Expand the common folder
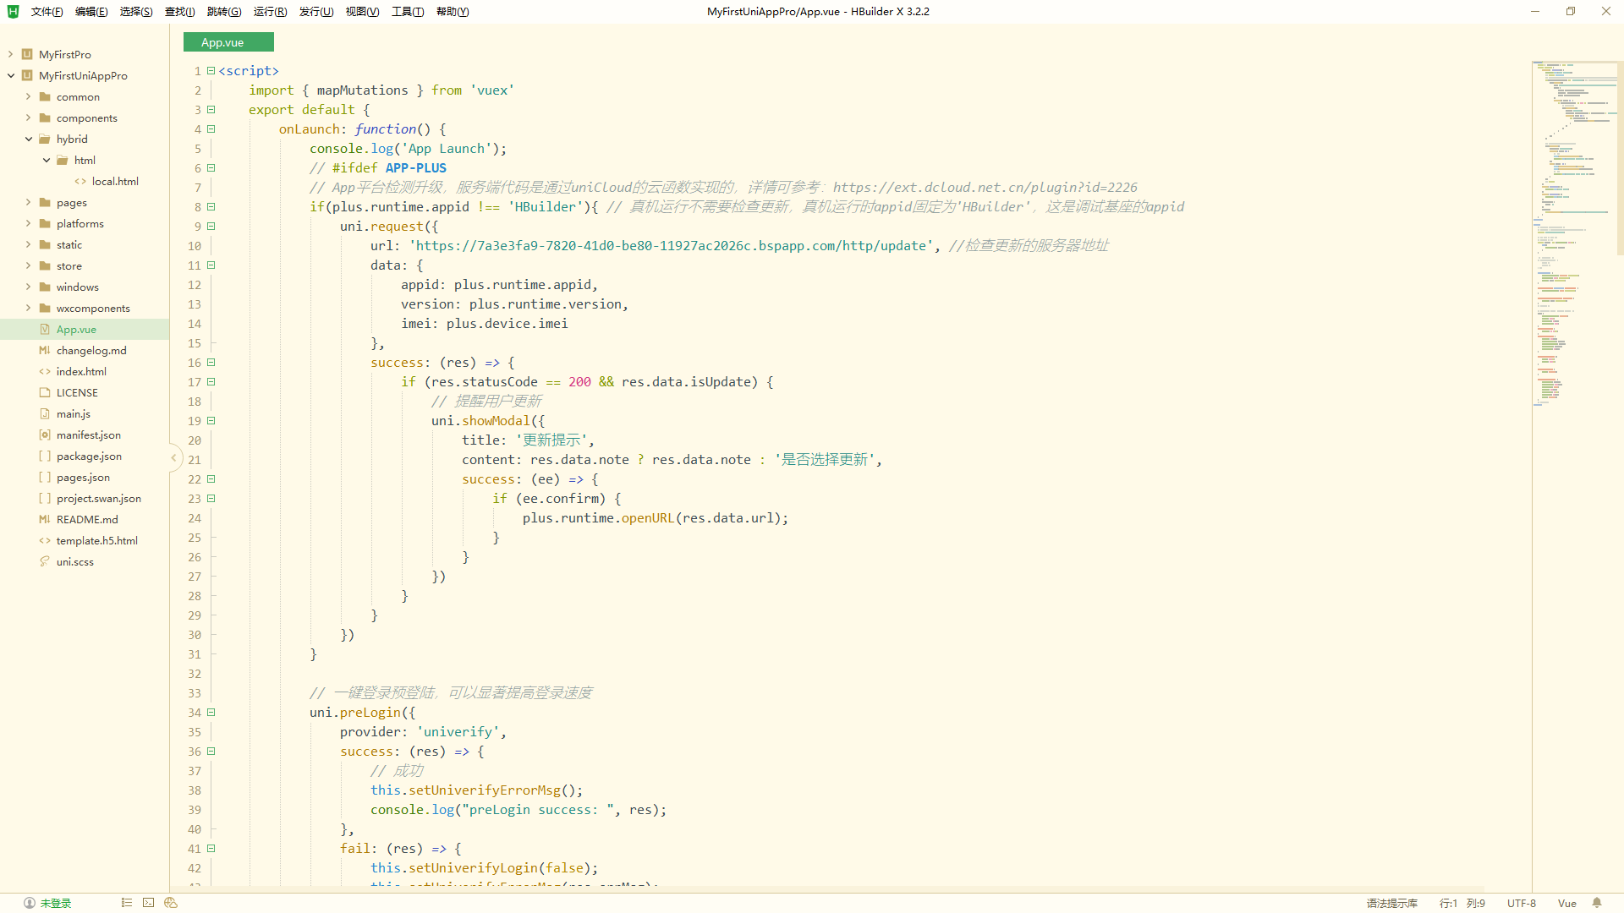This screenshot has height=913, width=1624. pos(28,96)
